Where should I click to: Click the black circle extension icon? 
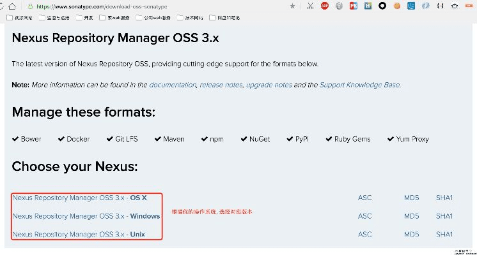coord(382,6)
